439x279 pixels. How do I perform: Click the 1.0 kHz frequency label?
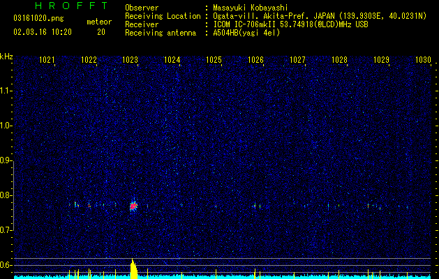point(6,126)
